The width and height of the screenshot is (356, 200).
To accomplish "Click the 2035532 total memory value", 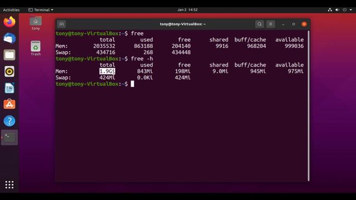I will point(104,46).
